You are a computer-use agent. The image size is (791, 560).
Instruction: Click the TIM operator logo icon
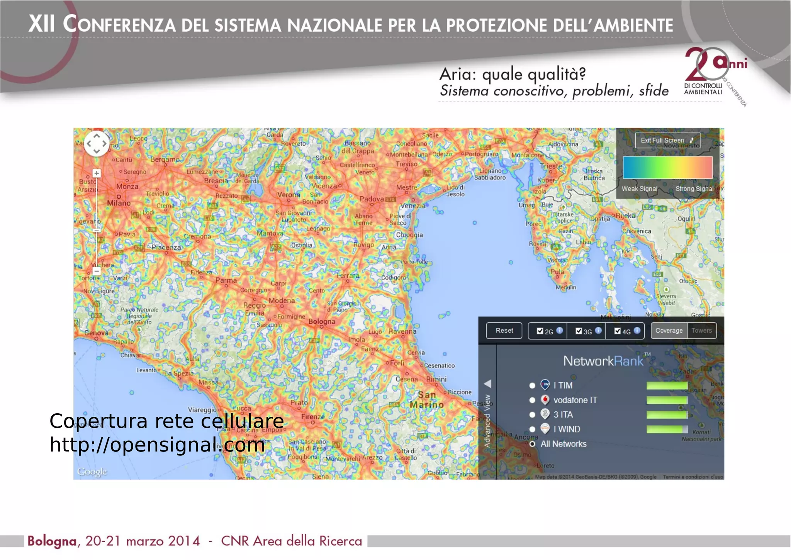[x=545, y=385]
